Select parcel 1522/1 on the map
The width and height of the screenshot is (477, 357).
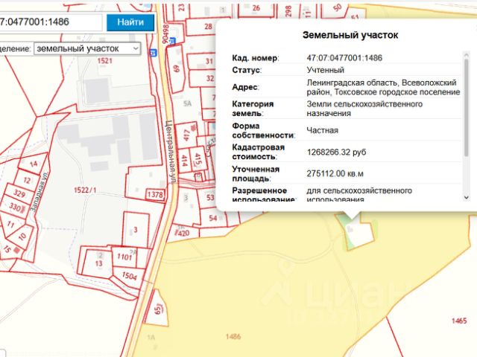pyautogui.click(x=85, y=190)
